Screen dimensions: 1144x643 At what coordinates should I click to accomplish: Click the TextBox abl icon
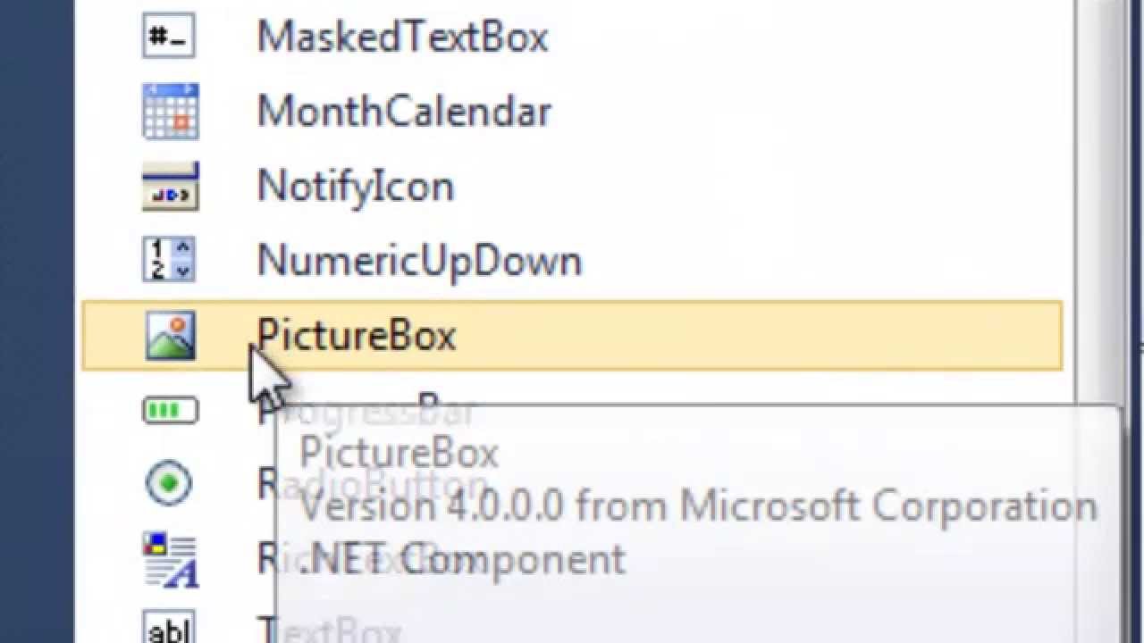[169, 627]
